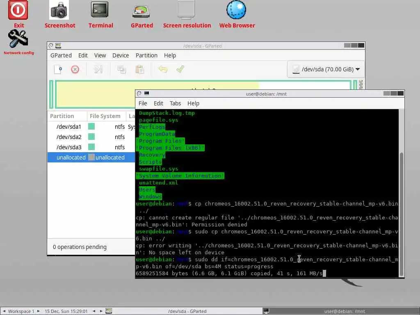Viewport: 420px width, 315px height.
Task: Click the /dev/sda1 ntfs color swatch
Action: click(91, 126)
